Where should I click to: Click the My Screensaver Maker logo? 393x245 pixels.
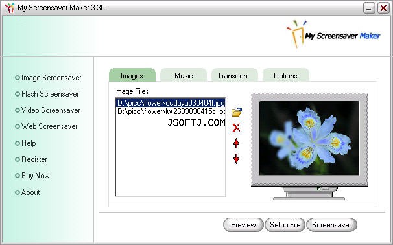click(x=333, y=34)
